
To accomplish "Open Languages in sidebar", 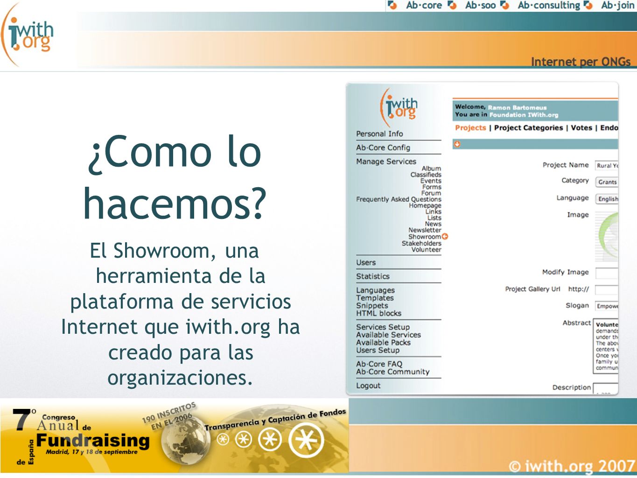I will (375, 290).
